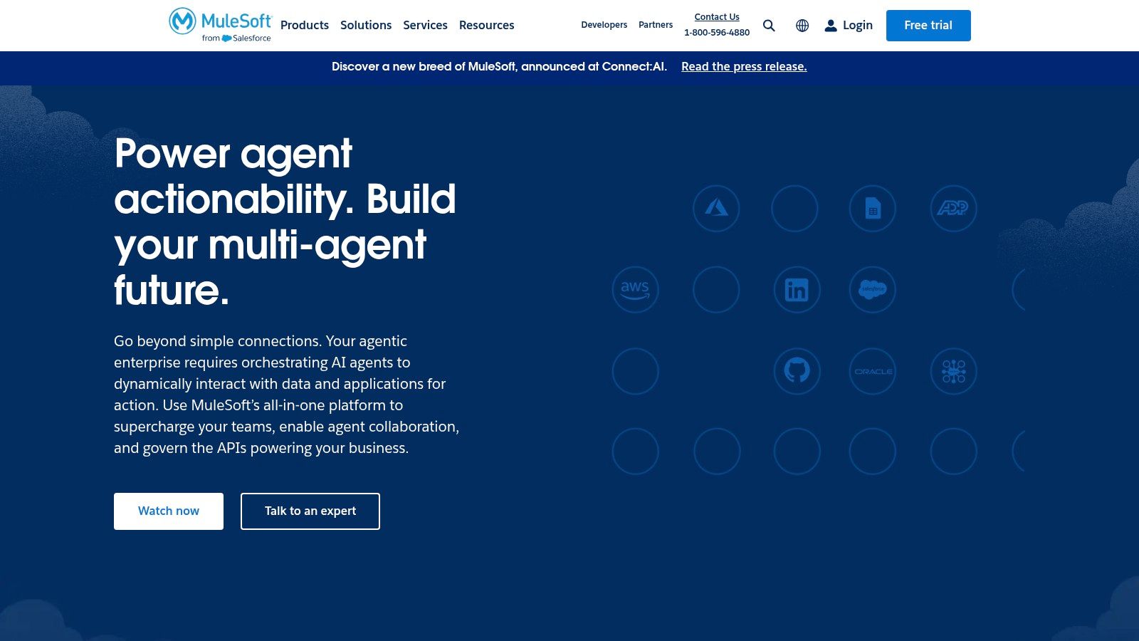Open the globe language selector icon
This screenshot has height=641, width=1139.
click(x=802, y=26)
